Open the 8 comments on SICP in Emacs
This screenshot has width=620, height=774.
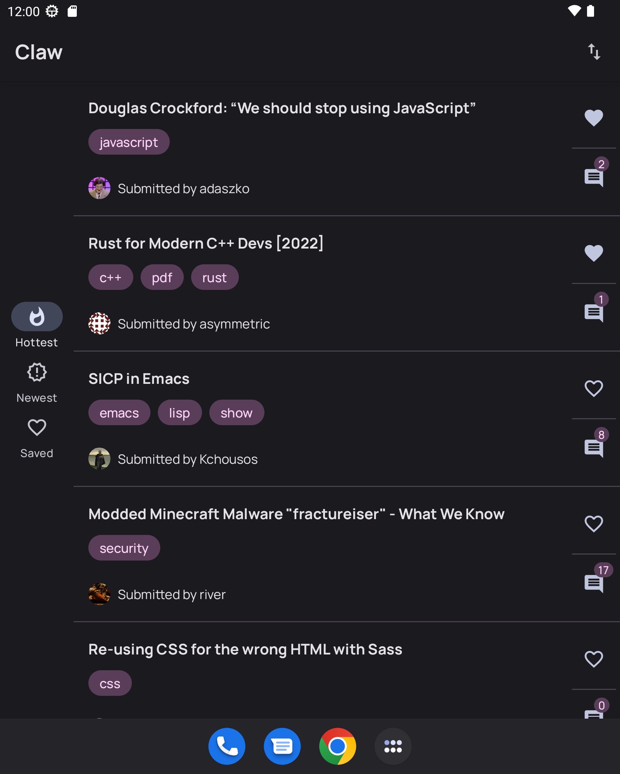coord(594,448)
